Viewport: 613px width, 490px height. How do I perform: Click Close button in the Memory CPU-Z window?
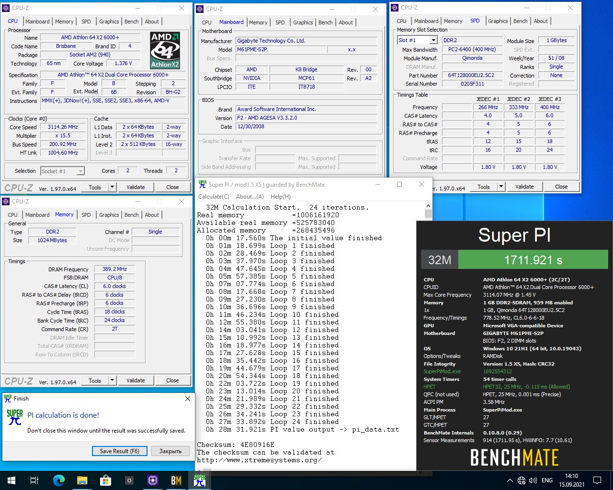pyautogui.click(x=172, y=380)
